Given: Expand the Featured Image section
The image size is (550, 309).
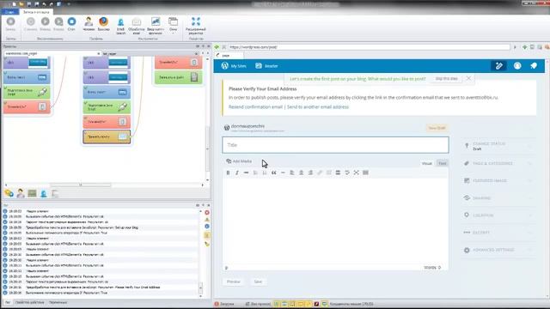Looking at the screenshot, I should (498, 180).
